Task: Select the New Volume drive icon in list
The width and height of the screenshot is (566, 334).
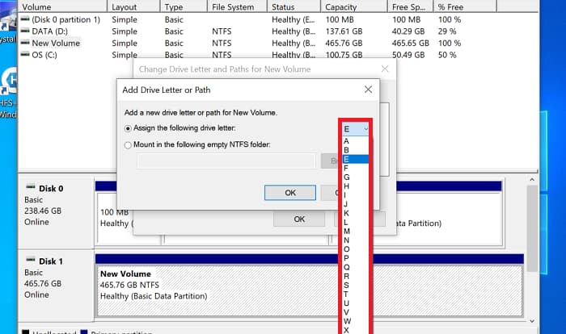Action: (25, 43)
